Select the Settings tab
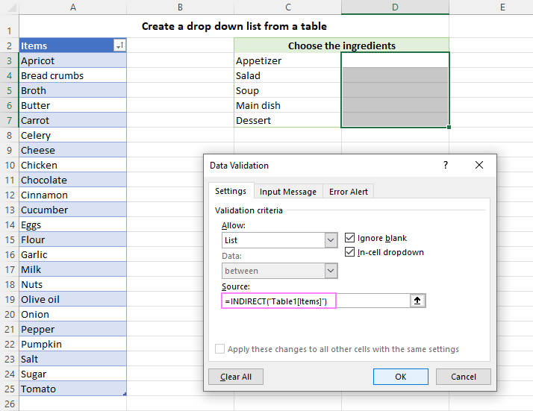This screenshot has width=533, height=411. [231, 191]
